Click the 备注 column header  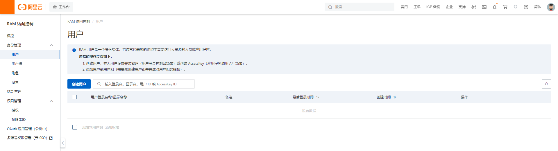tap(229, 97)
